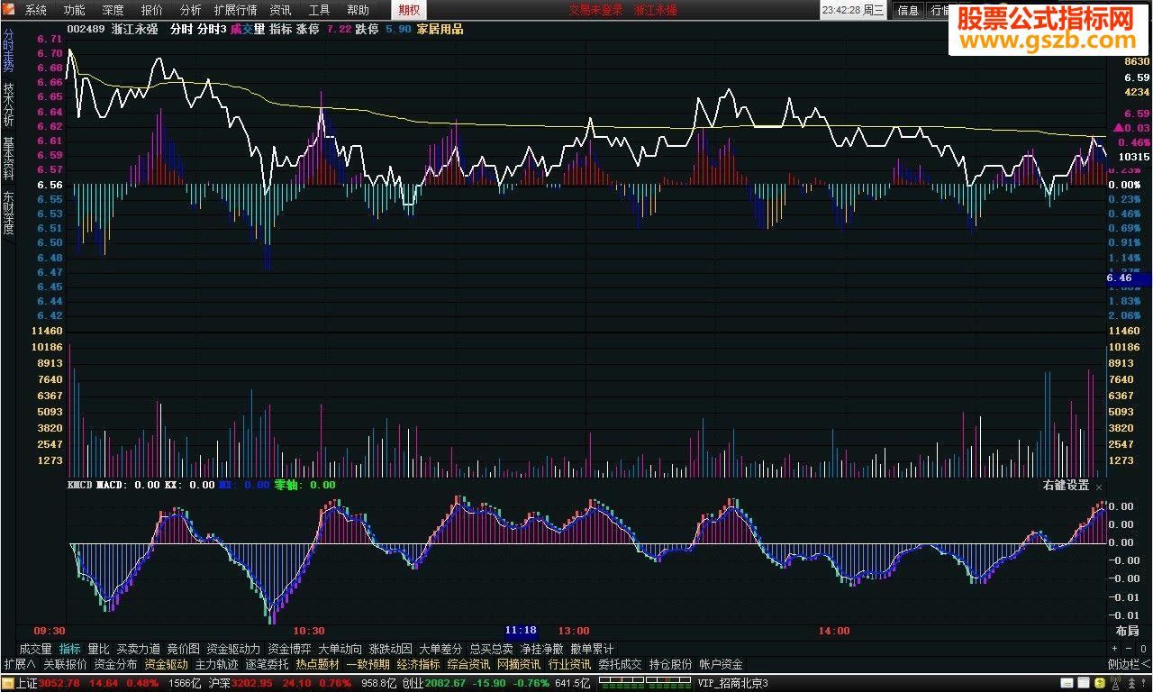Open the 经济指标 tab

[418, 664]
